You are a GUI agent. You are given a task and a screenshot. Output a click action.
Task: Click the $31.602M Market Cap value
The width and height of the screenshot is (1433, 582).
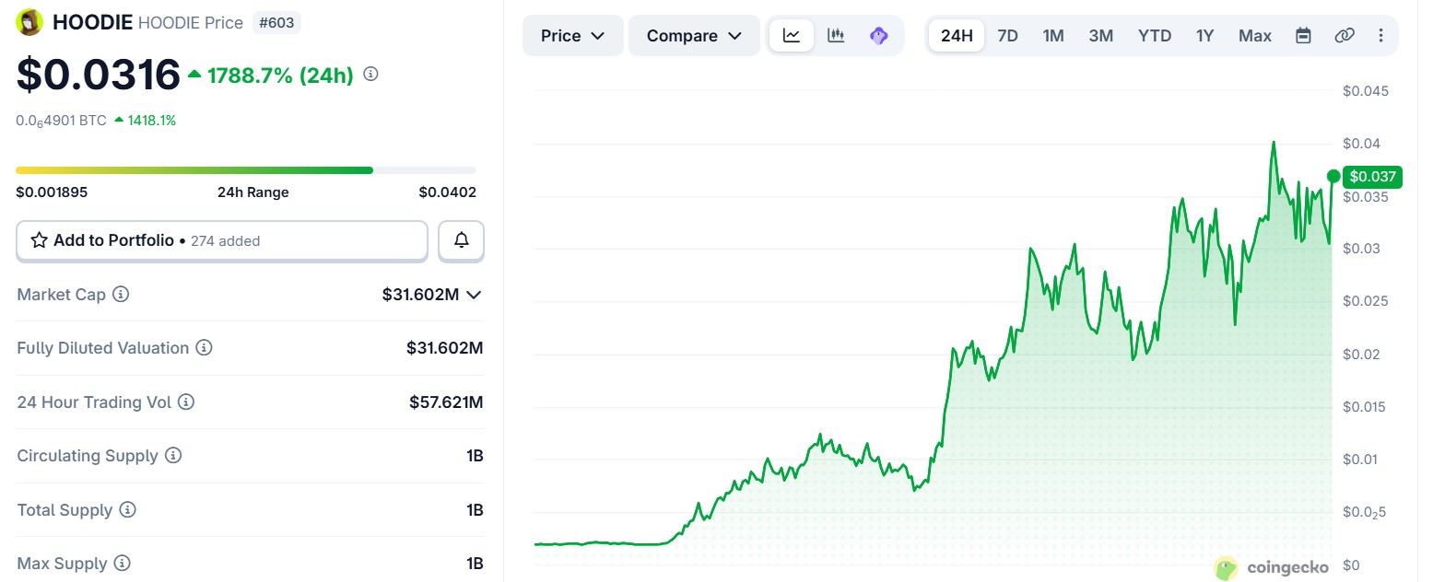(420, 295)
